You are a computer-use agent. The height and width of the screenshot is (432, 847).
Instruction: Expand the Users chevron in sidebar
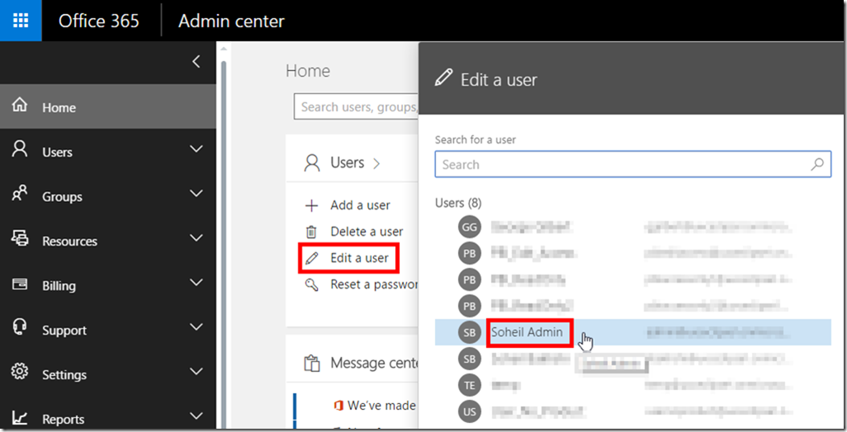click(x=196, y=148)
